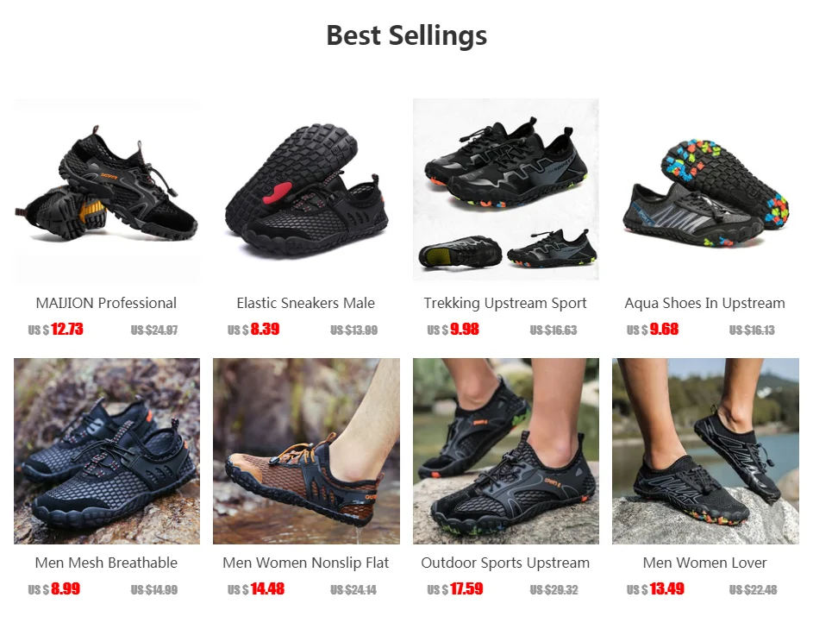Open the Elastic Sneakers Male product photo

(x=306, y=190)
